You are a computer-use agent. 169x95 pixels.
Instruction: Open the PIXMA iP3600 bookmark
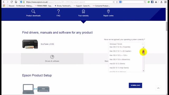click(x=43, y=6)
